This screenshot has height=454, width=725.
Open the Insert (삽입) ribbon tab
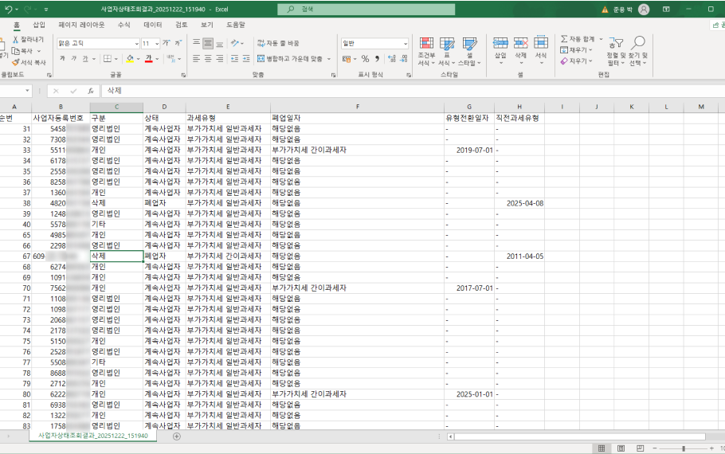click(x=38, y=25)
